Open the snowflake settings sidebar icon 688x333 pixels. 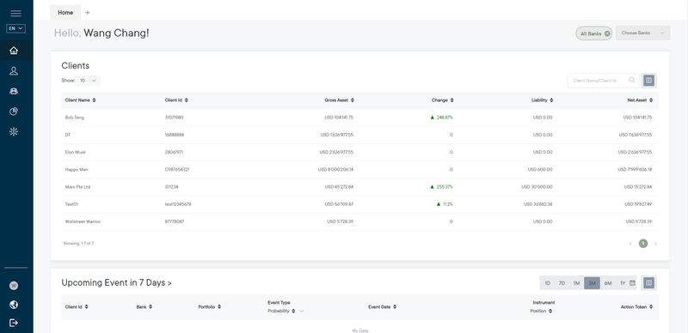tap(14, 131)
